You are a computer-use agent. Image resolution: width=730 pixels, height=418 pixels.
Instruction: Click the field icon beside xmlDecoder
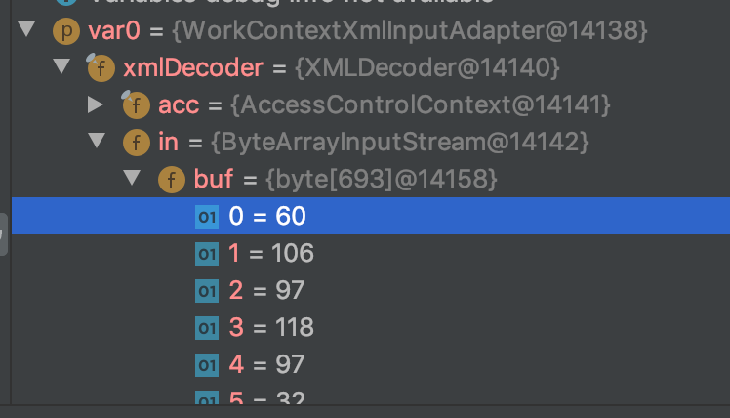tap(101, 67)
